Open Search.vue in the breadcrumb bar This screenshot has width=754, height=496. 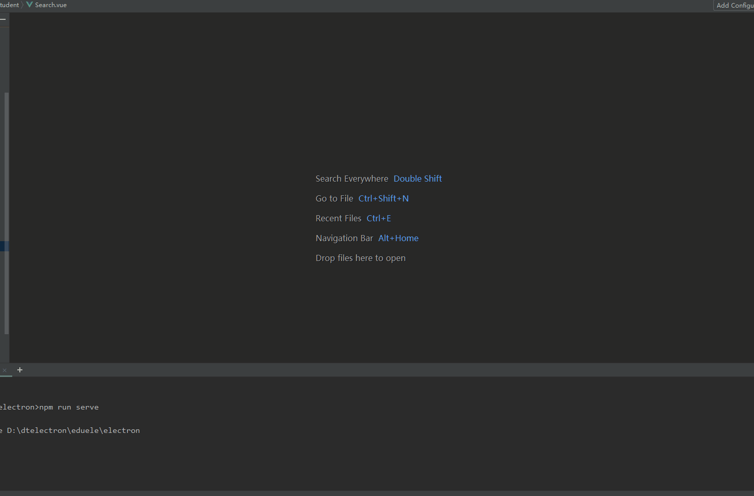50,5
